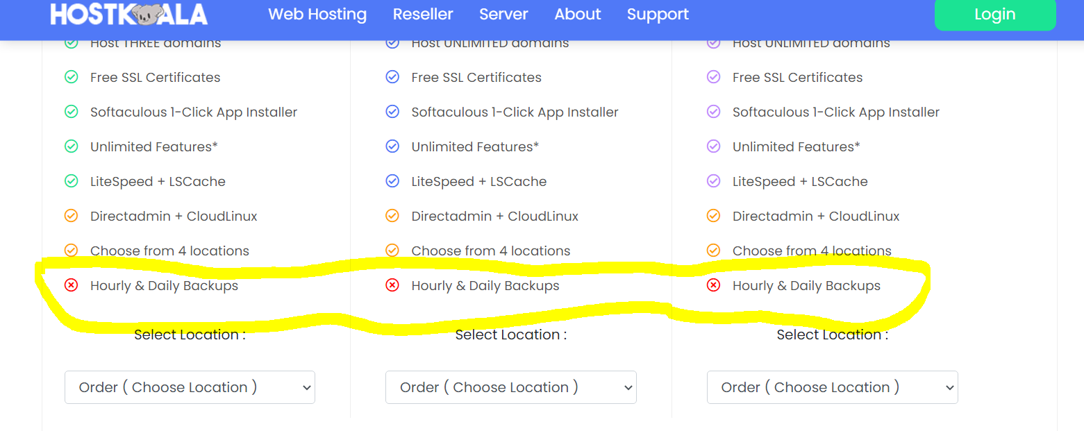Open the Server menu item
The width and height of the screenshot is (1084, 431).
pyautogui.click(x=503, y=14)
